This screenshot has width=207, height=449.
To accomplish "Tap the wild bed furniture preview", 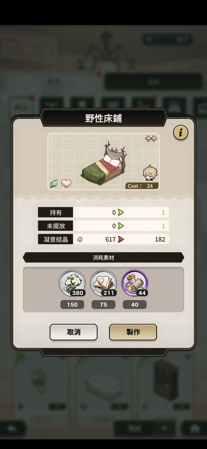I will [x=104, y=163].
